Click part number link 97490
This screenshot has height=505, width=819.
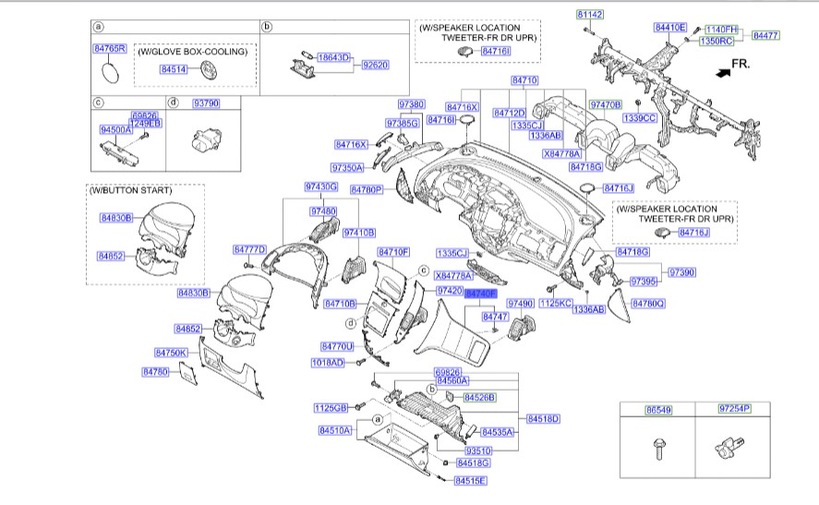[520, 304]
